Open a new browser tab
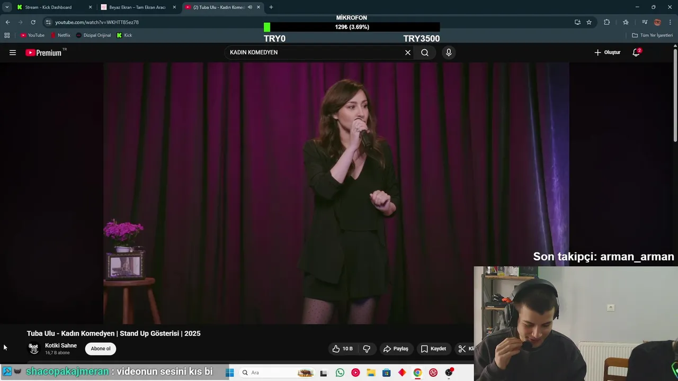The height and width of the screenshot is (381, 678). click(x=271, y=7)
